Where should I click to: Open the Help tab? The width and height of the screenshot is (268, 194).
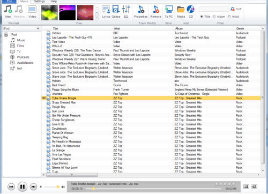[x=54, y=1]
